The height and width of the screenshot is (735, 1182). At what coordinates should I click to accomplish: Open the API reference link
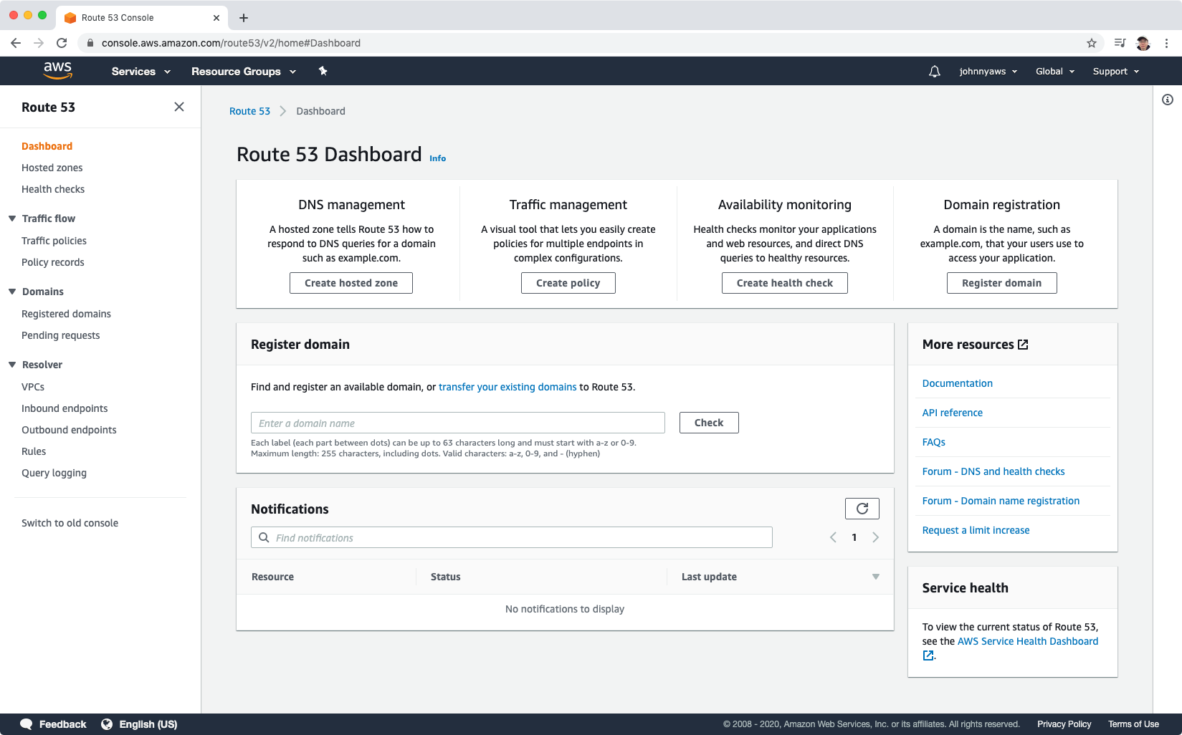(x=952, y=413)
